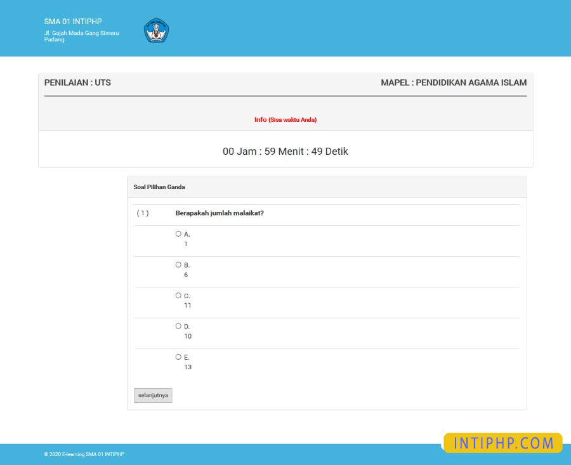Click option label A. above value 1
This screenshot has height=465, width=571.
pos(186,233)
